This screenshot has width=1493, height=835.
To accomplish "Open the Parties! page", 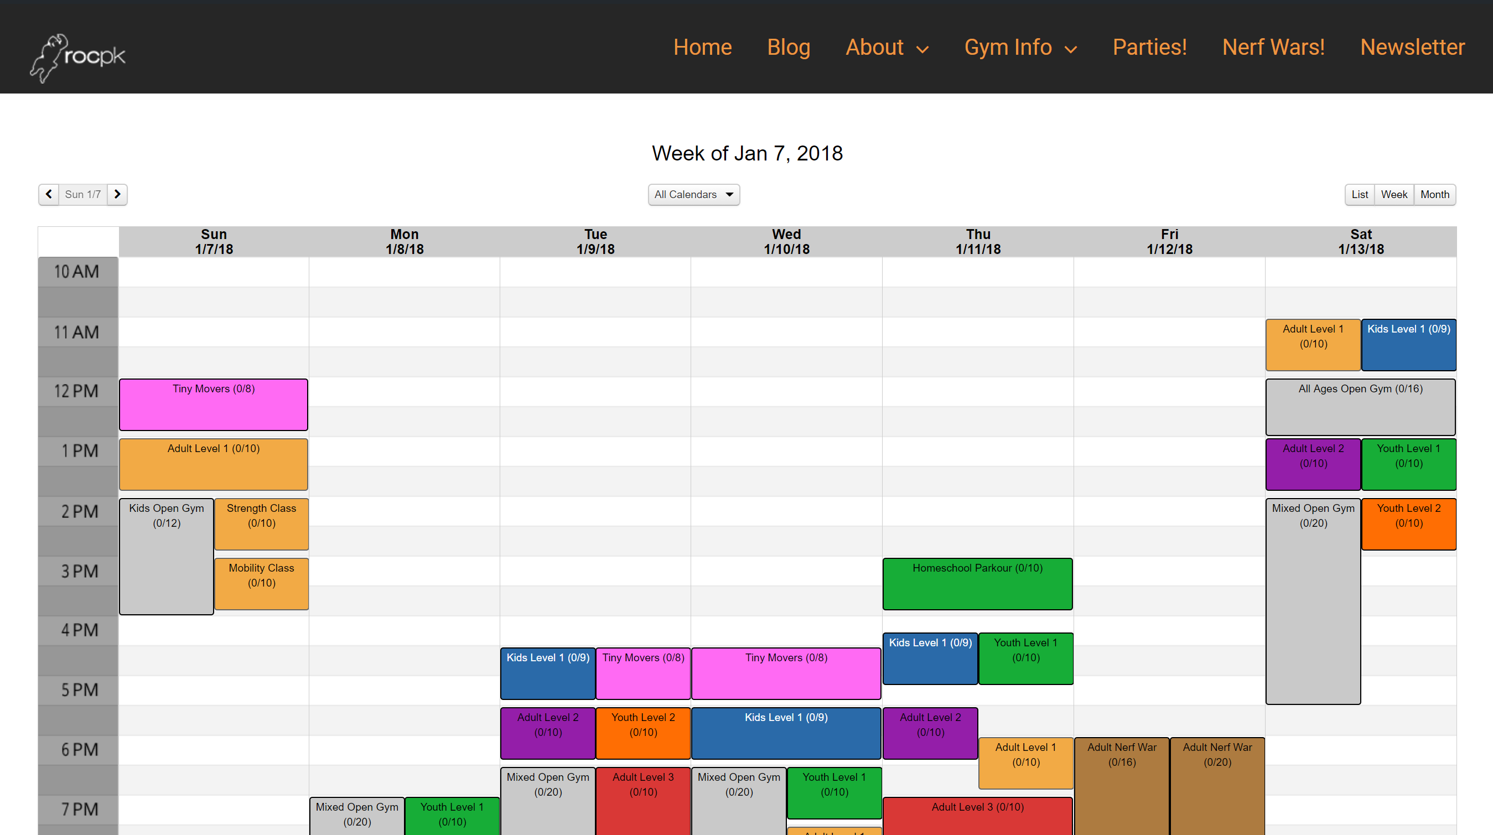I will pos(1149,47).
